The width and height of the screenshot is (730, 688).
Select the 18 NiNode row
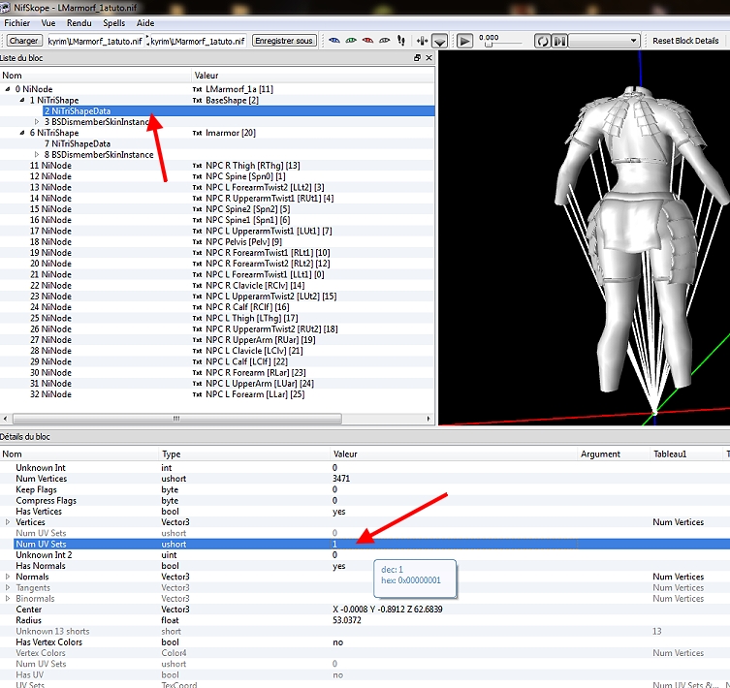coord(50,241)
